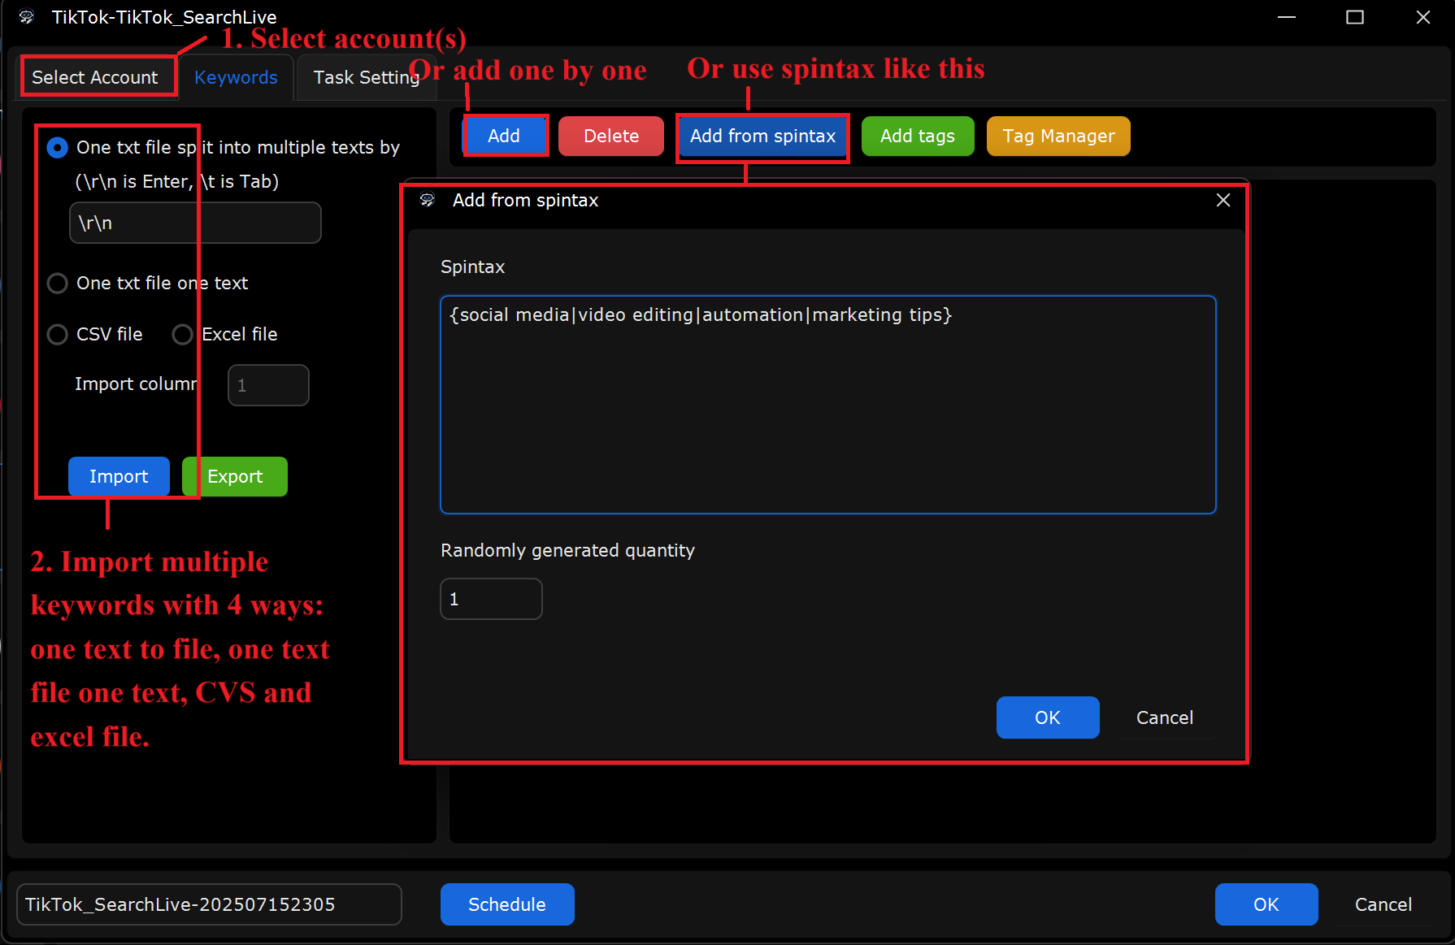Click the red Delete button
1455x945 pixels.
coord(611,136)
